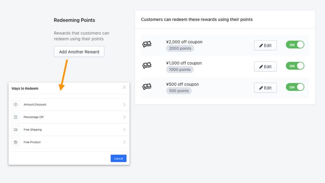Click the dollar icon beside Amount Discount
This screenshot has height=183, width=325.
point(15,105)
